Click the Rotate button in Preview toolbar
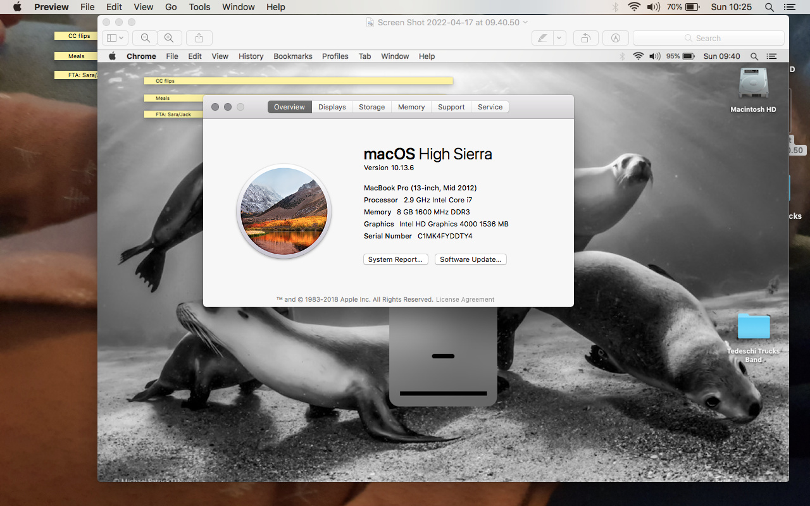810x506 pixels. click(x=586, y=38)
